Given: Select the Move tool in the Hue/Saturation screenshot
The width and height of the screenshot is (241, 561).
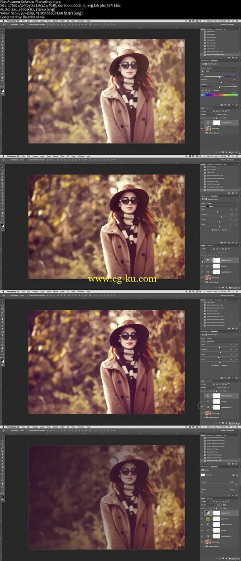Looking at the screenshot, I should coord(2,32).
